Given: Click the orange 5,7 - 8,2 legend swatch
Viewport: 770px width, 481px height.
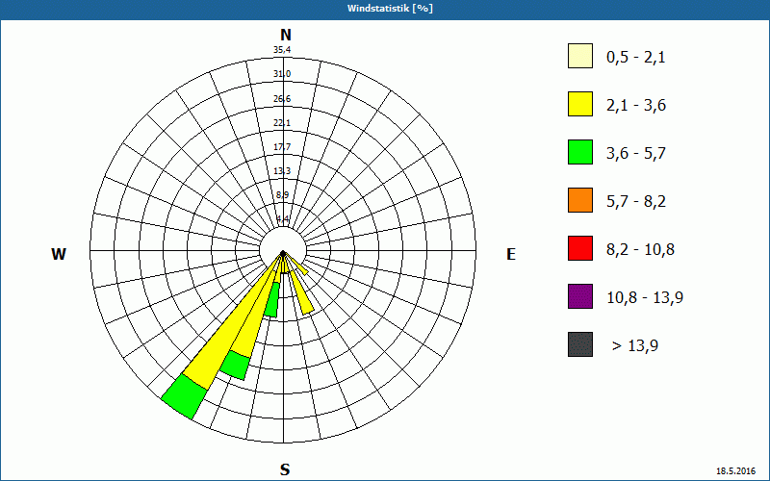Looking at the screenshot, I should pyautogui.click(x=580, y=200).
